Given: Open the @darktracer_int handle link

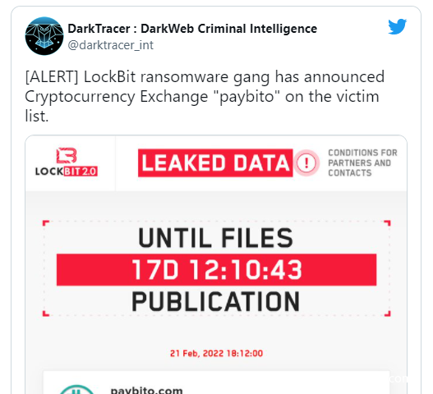Looking at the screenshot, I should pos(110,45).
